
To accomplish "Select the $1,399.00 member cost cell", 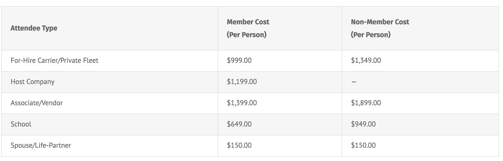I will pyautogui.click(x=242, y=103).
